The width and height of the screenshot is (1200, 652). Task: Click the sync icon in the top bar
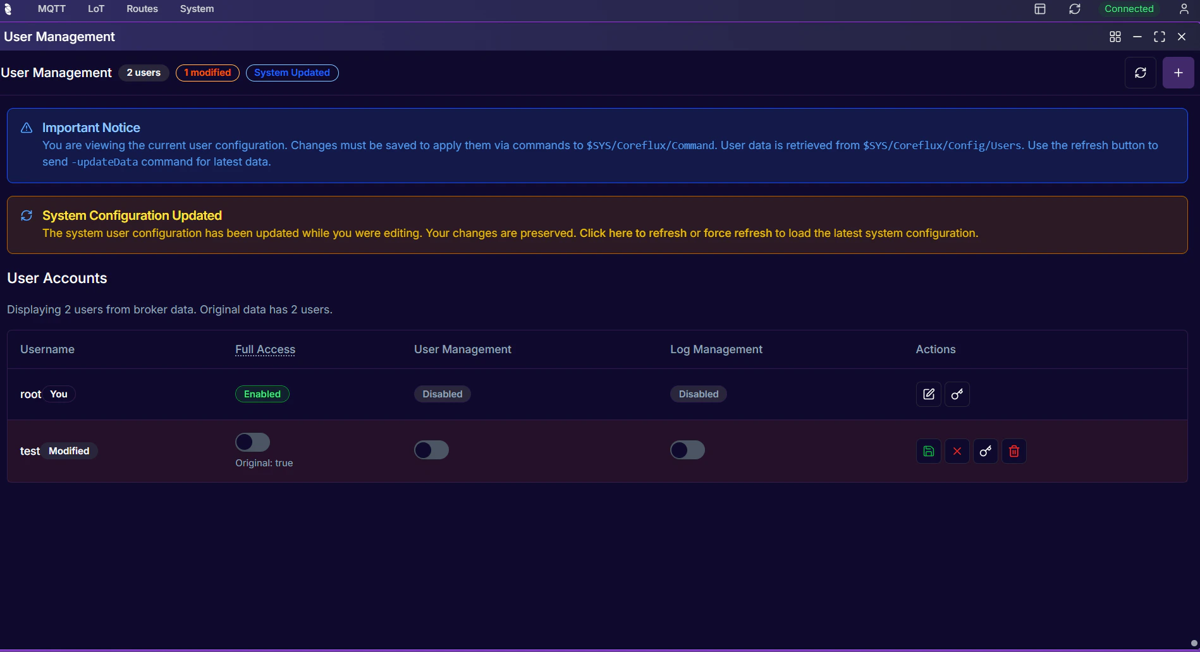pos(1074,9)
